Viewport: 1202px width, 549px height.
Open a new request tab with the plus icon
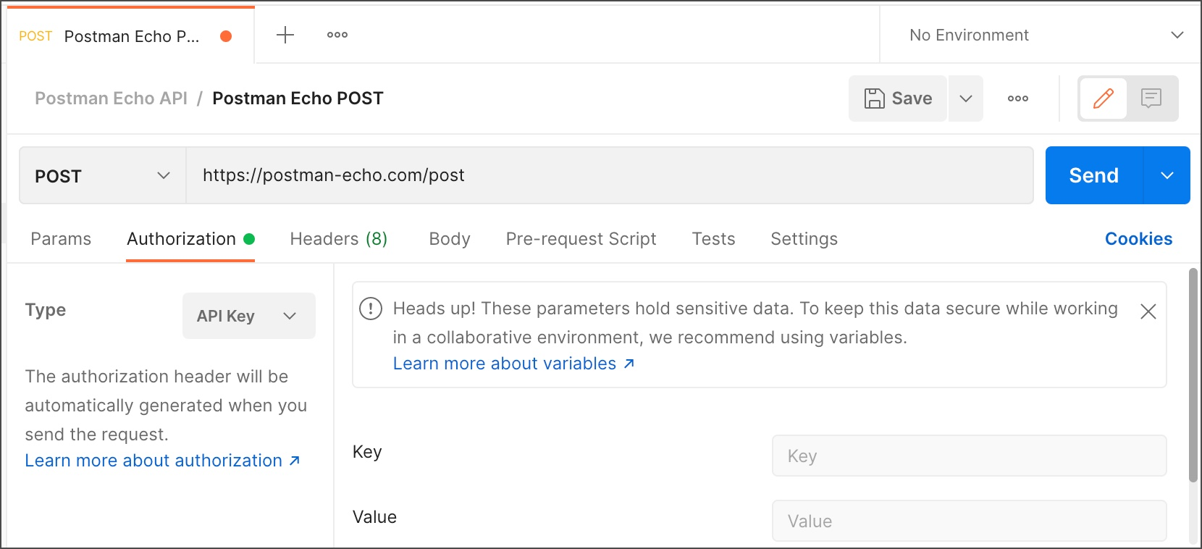(285, 35)
